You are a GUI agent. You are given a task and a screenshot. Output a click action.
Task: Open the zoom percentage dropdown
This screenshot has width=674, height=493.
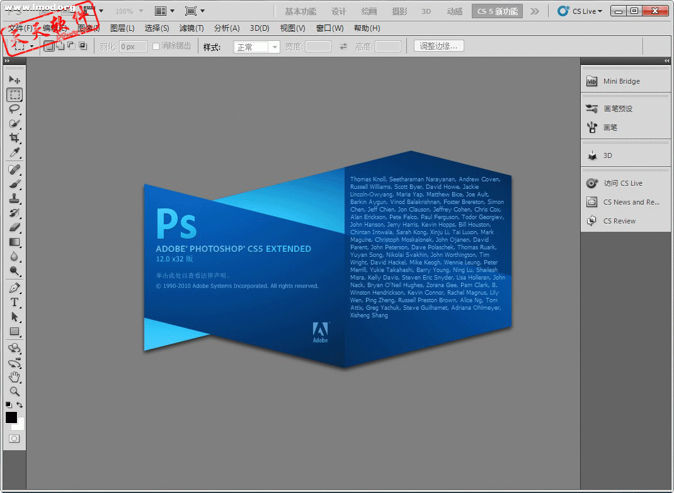(140, 10)
